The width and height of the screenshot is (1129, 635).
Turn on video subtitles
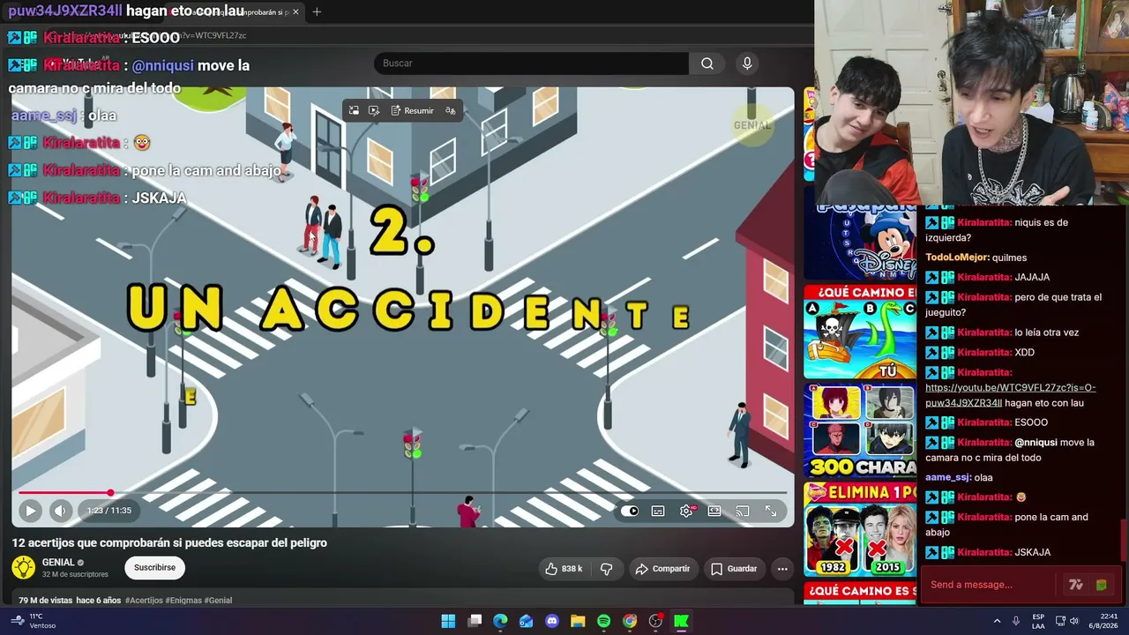[658, 511]
